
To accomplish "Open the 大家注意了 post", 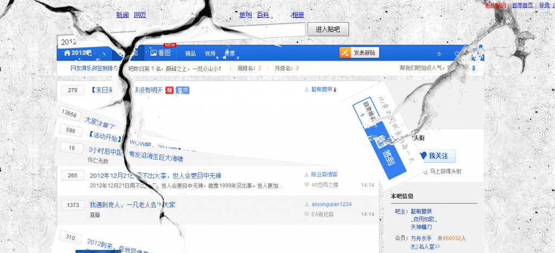I will tap(99, 122).
